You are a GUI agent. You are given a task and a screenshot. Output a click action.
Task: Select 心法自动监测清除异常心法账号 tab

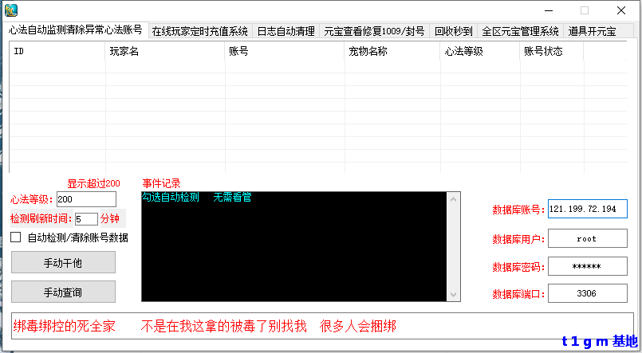coord(76,30)
